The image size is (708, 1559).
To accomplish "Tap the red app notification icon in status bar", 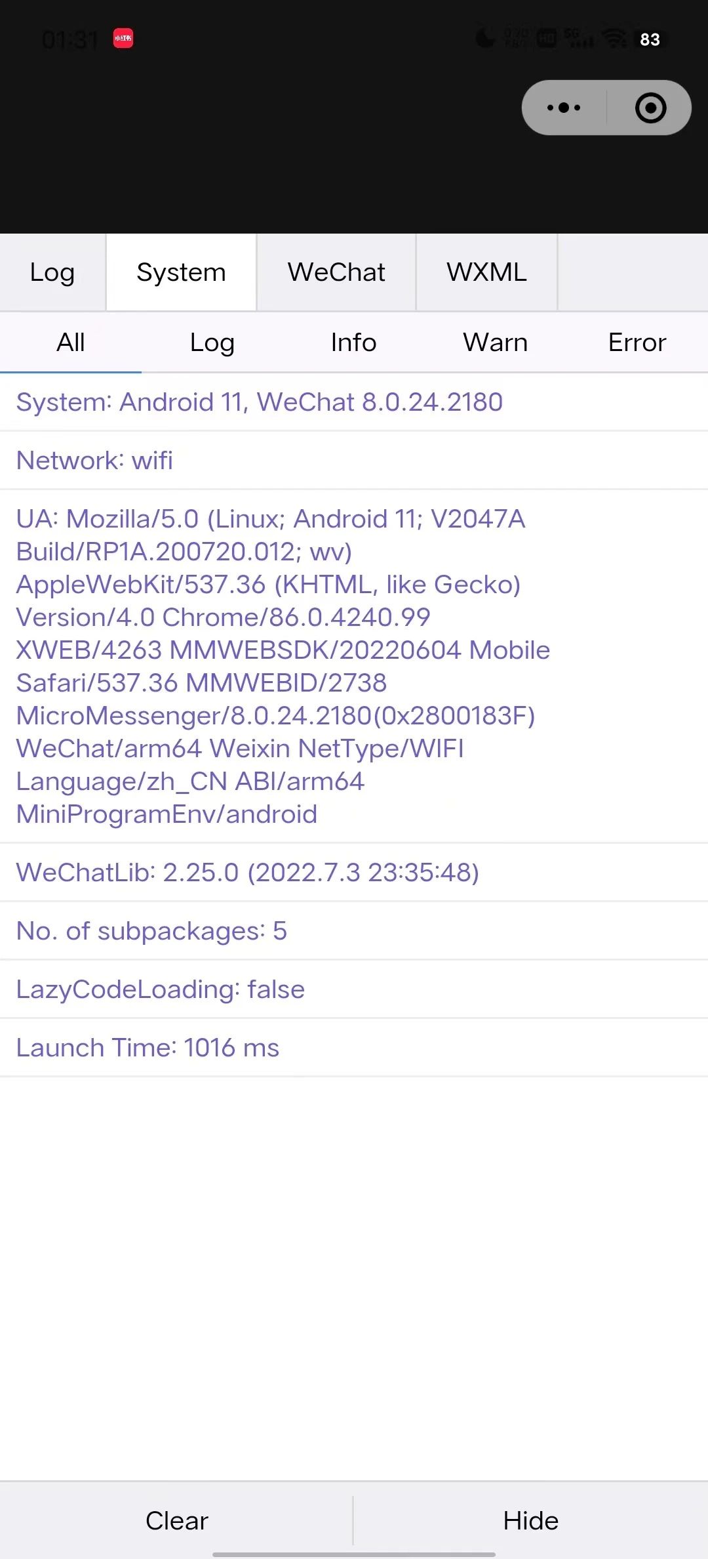I will tap(123, 38).
